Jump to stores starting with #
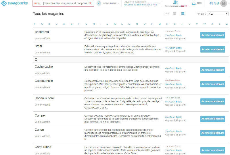The width and height of the screenshot is (230, 155). pyautogui.click(x=34, y=24)
